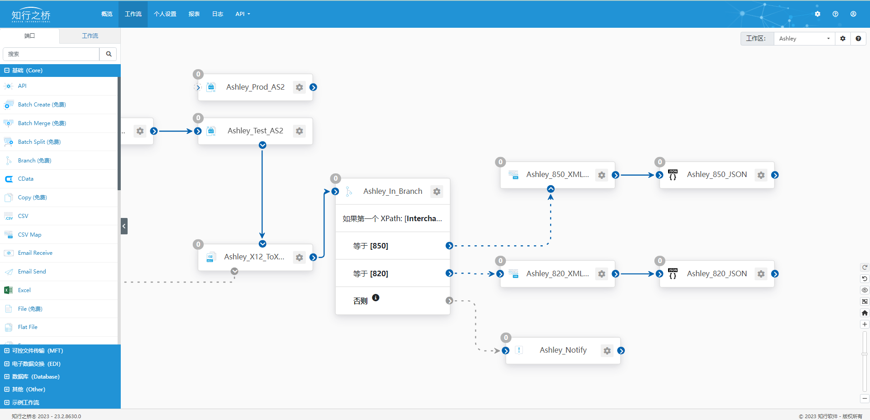Collapse the left sidebar panel

(124, 226)
